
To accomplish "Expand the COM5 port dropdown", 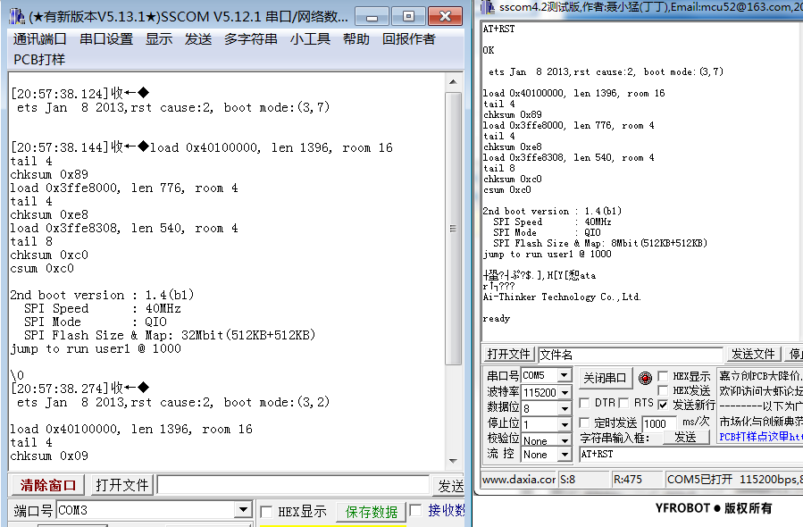I will (564, 376).
